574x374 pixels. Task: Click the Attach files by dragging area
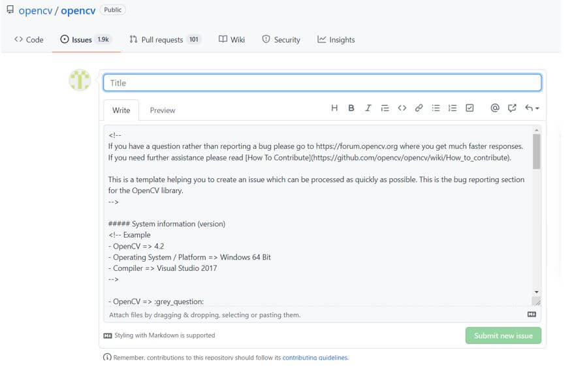(204, 315)
